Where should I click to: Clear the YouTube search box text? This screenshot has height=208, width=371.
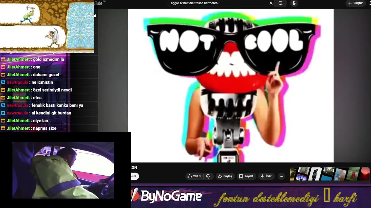271,3
